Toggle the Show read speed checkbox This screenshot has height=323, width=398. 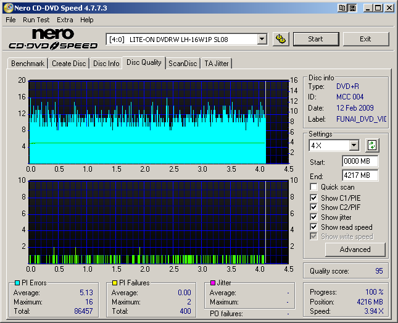313,227
